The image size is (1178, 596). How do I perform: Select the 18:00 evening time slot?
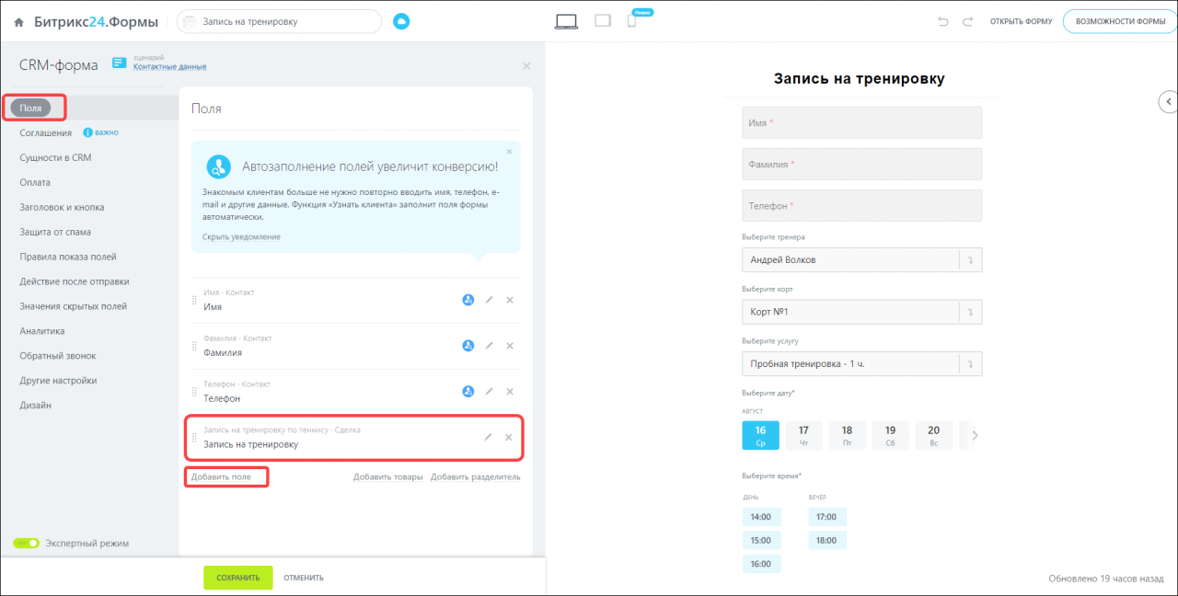click(826, 541)
